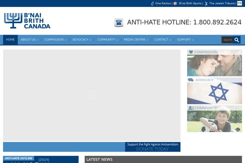Open the One Kenton link

point(163,3)
